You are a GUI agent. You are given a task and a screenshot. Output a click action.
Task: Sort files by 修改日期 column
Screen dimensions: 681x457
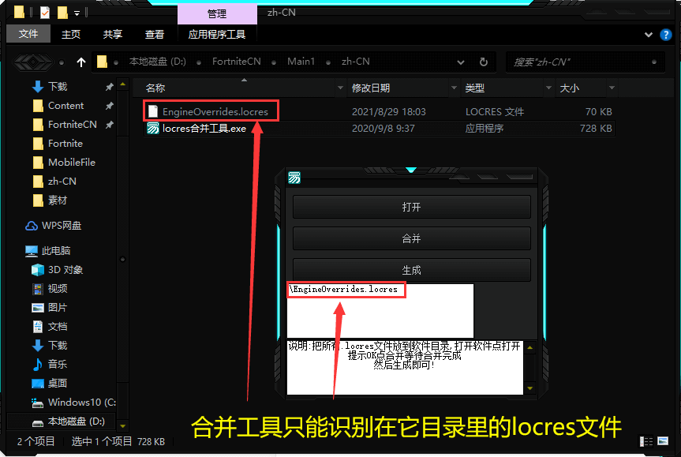(x=370, y=88)
